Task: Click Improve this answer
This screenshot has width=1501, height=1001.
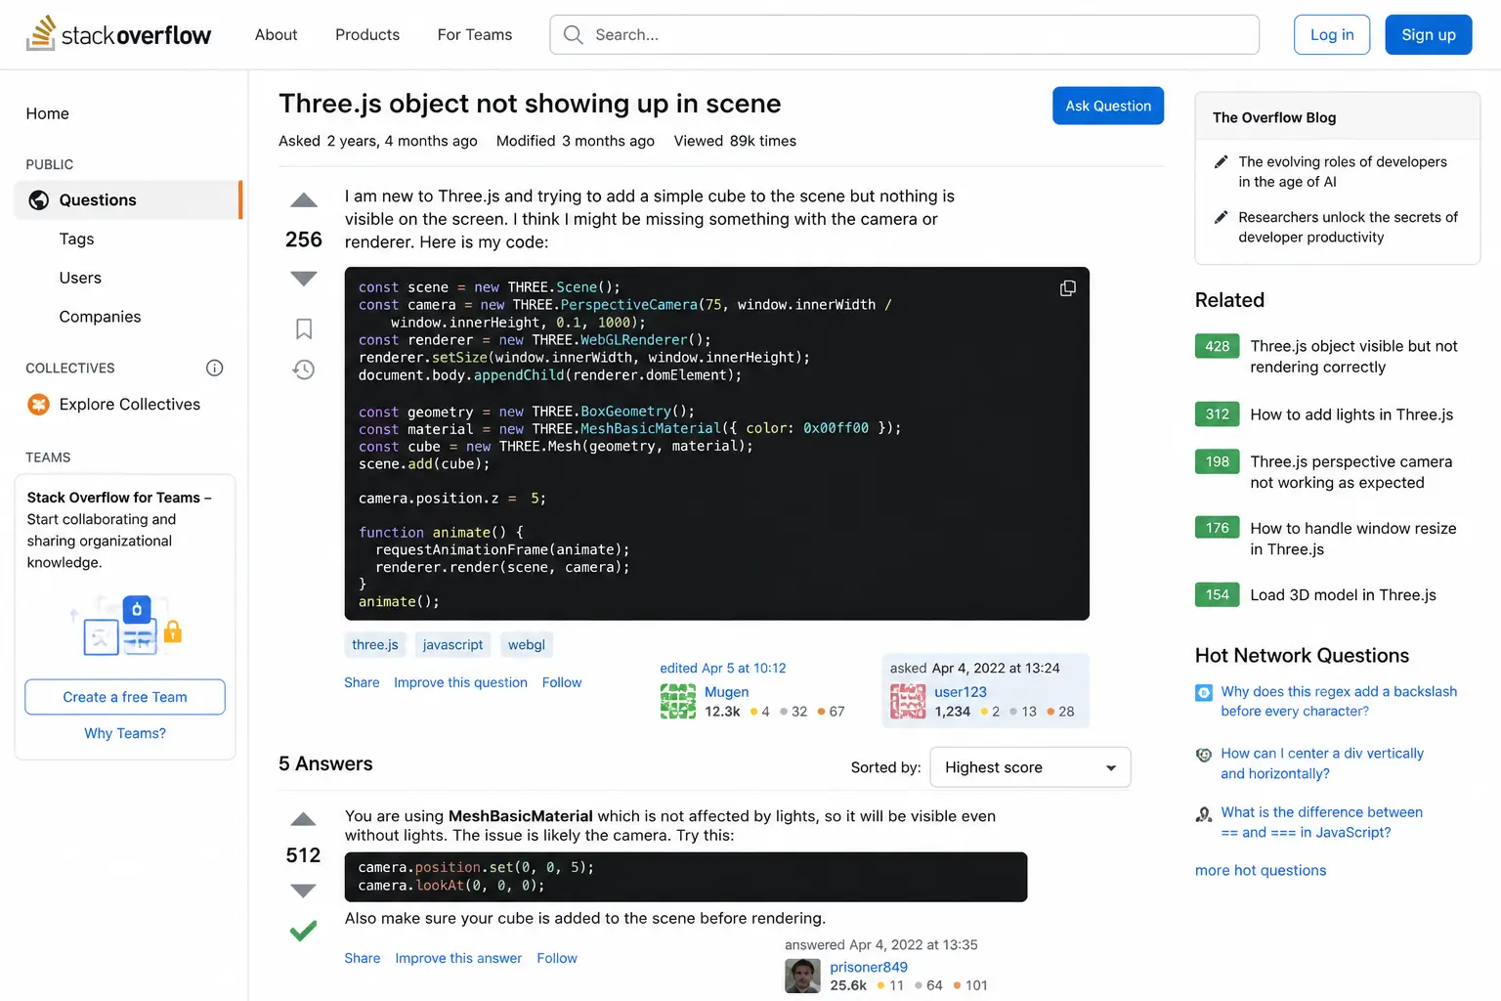Action: pyautogui.click(x=458, y=958)
